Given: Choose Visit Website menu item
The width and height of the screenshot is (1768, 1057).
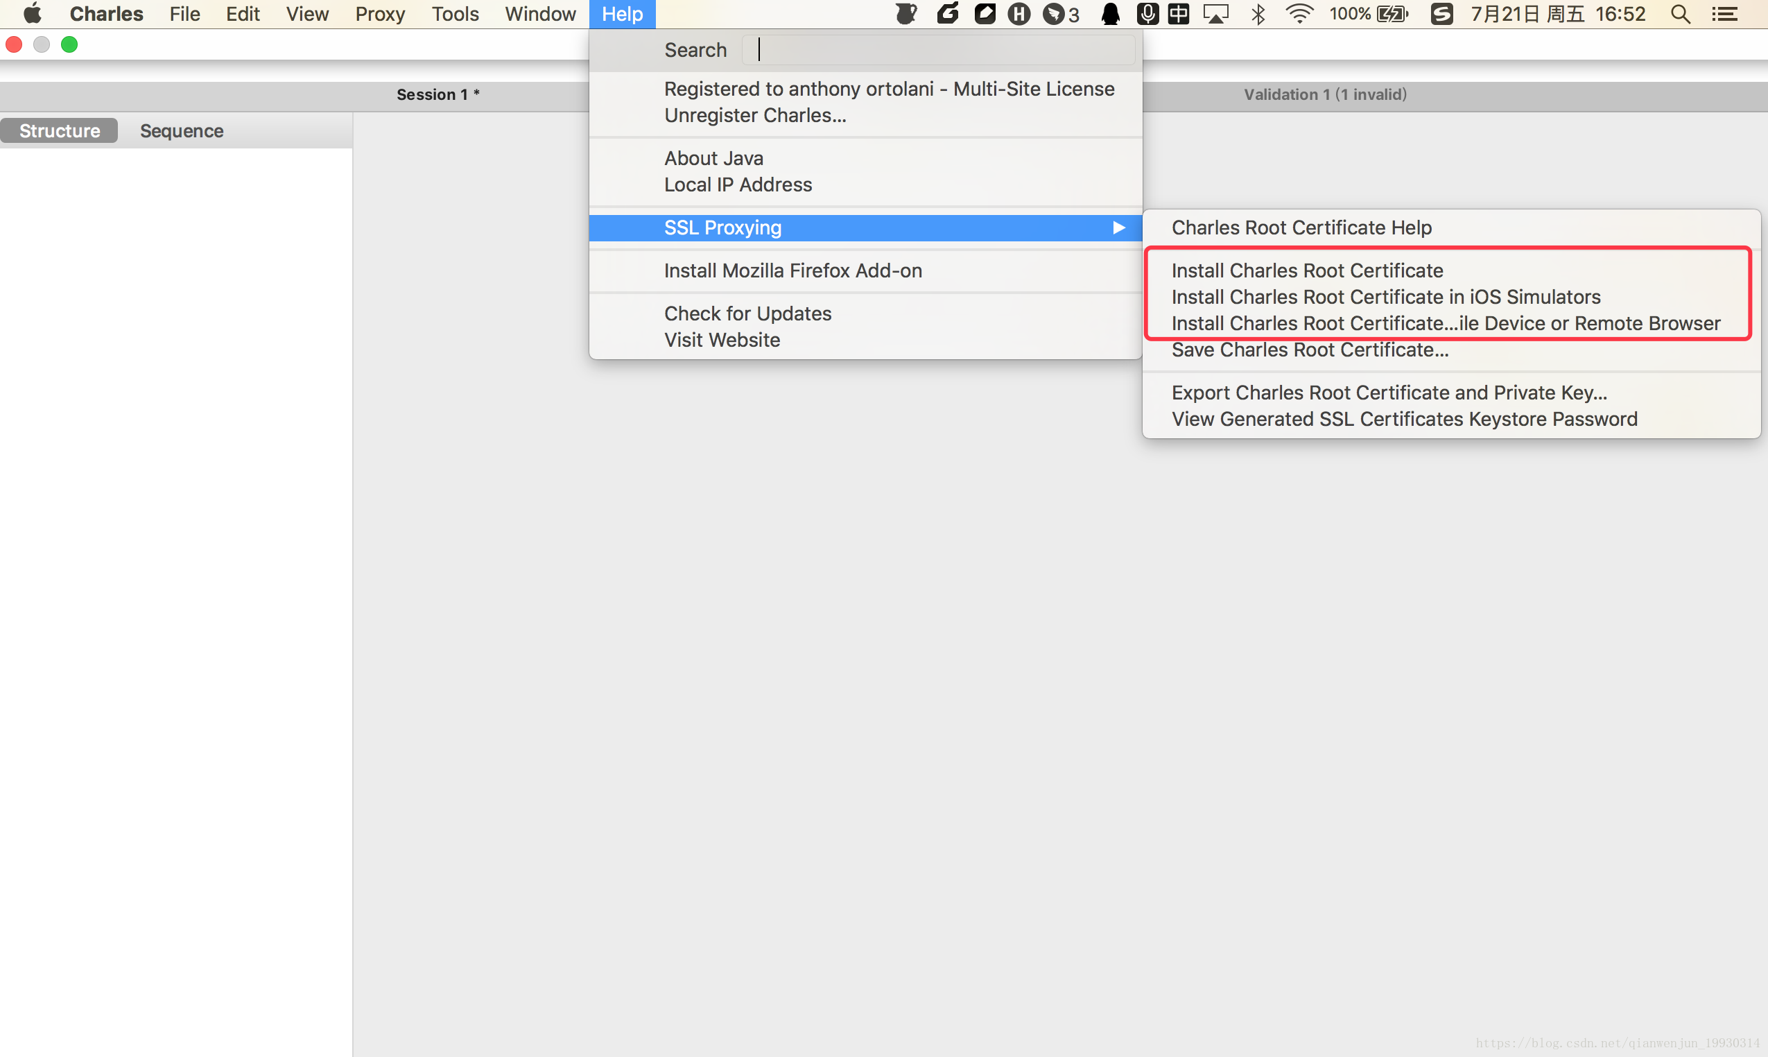Looking at the screenshot, I should 866,340.
